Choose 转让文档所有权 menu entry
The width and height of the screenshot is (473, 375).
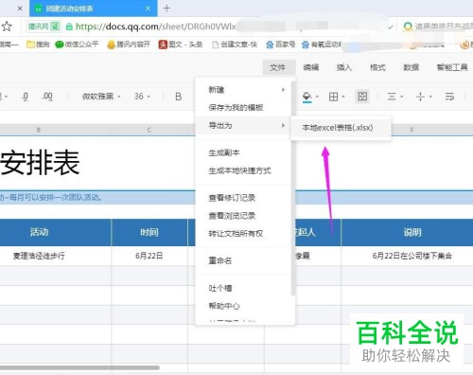[243, 234]
